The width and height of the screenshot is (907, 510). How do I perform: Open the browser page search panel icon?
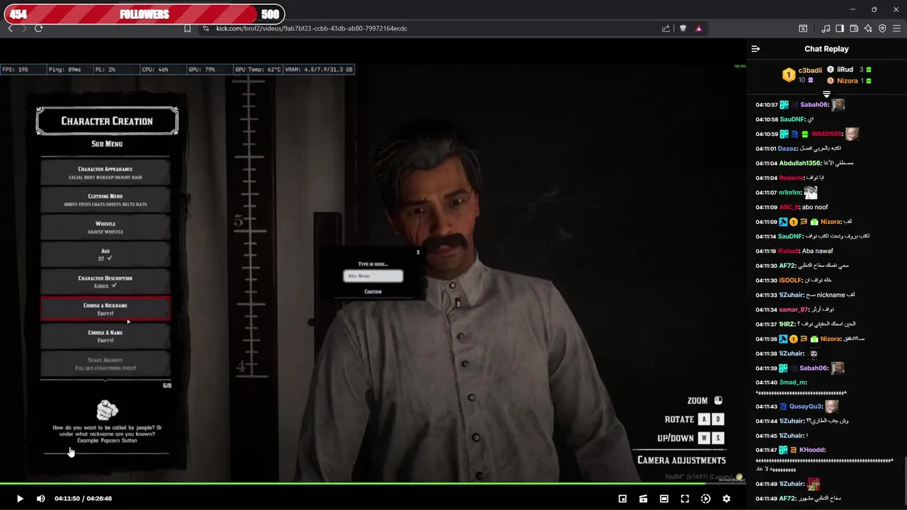803,28
